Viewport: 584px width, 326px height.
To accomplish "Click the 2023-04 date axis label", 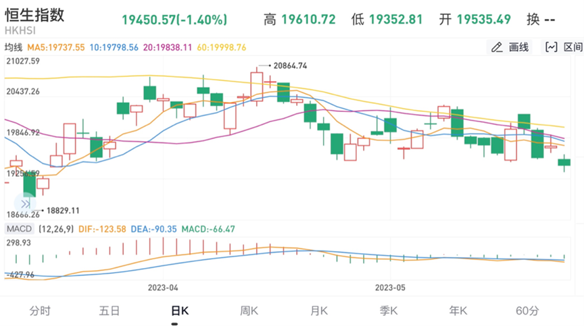I will point(163,288).
